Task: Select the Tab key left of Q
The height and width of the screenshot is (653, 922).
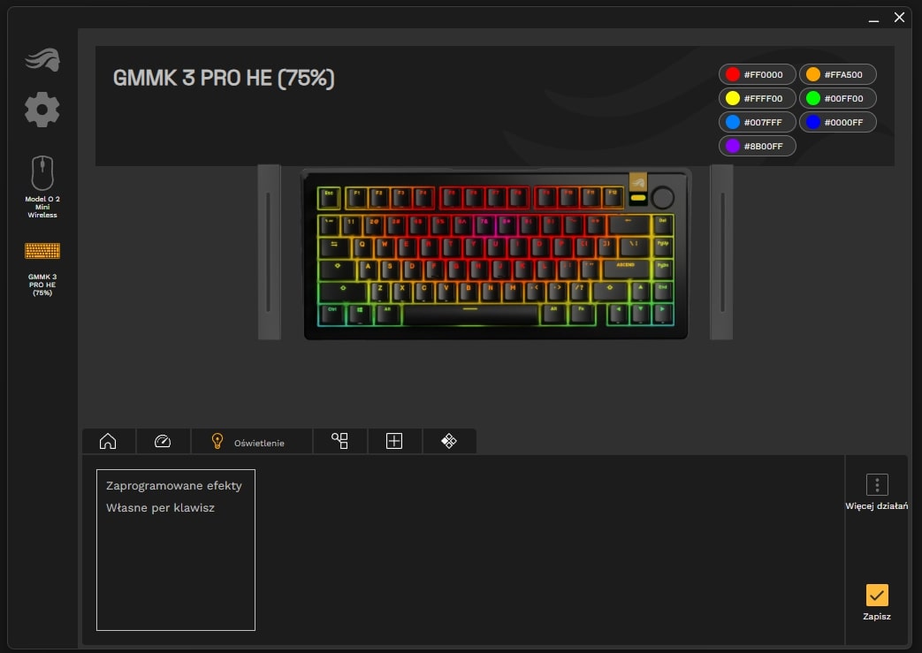Action: [x=334, y=248]
